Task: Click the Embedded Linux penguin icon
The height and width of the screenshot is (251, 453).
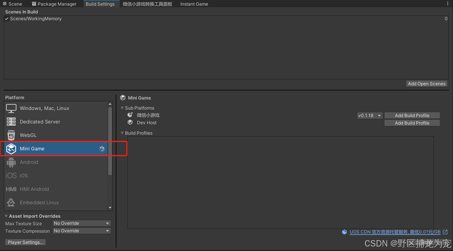Action: pos(11,202)
